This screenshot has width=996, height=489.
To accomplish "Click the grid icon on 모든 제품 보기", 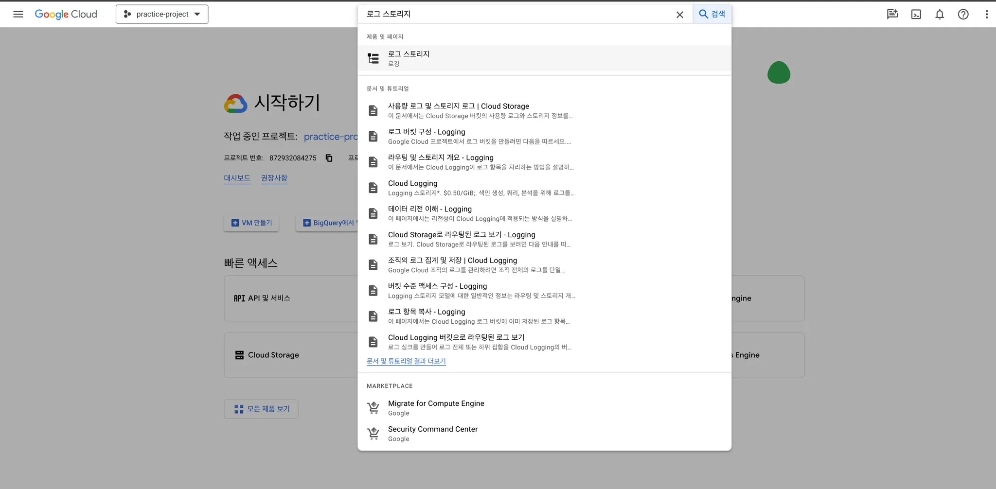I will (x=239, y=409).
